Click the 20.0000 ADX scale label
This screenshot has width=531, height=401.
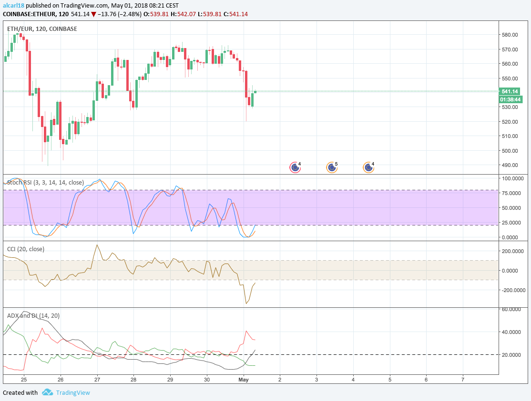coord(511,355)
